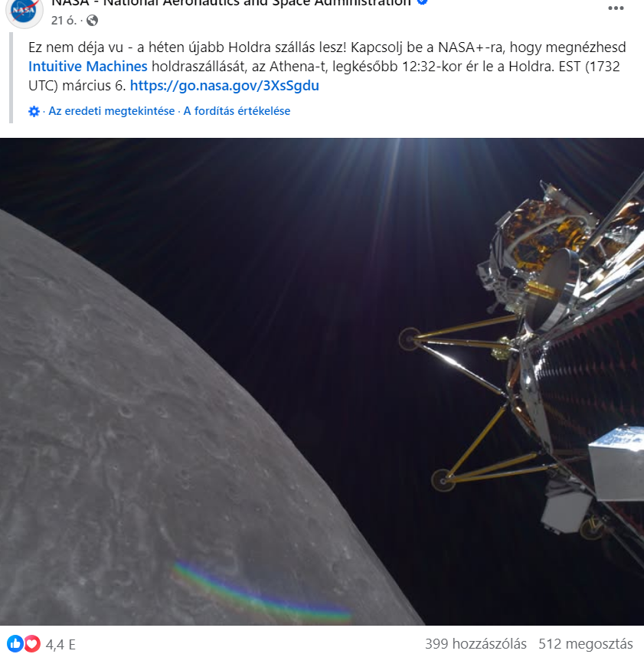
Task: Click Az eredeti megtekintése to see original
Action: coord(111,111)
